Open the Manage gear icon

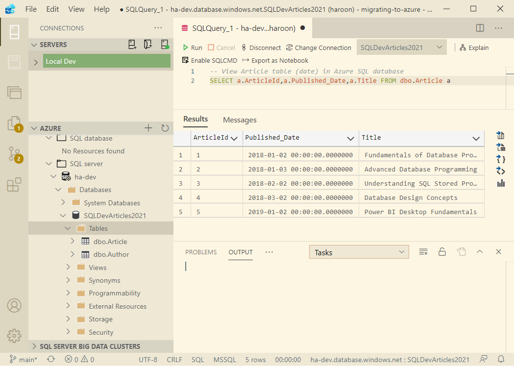tap(14, 336)
